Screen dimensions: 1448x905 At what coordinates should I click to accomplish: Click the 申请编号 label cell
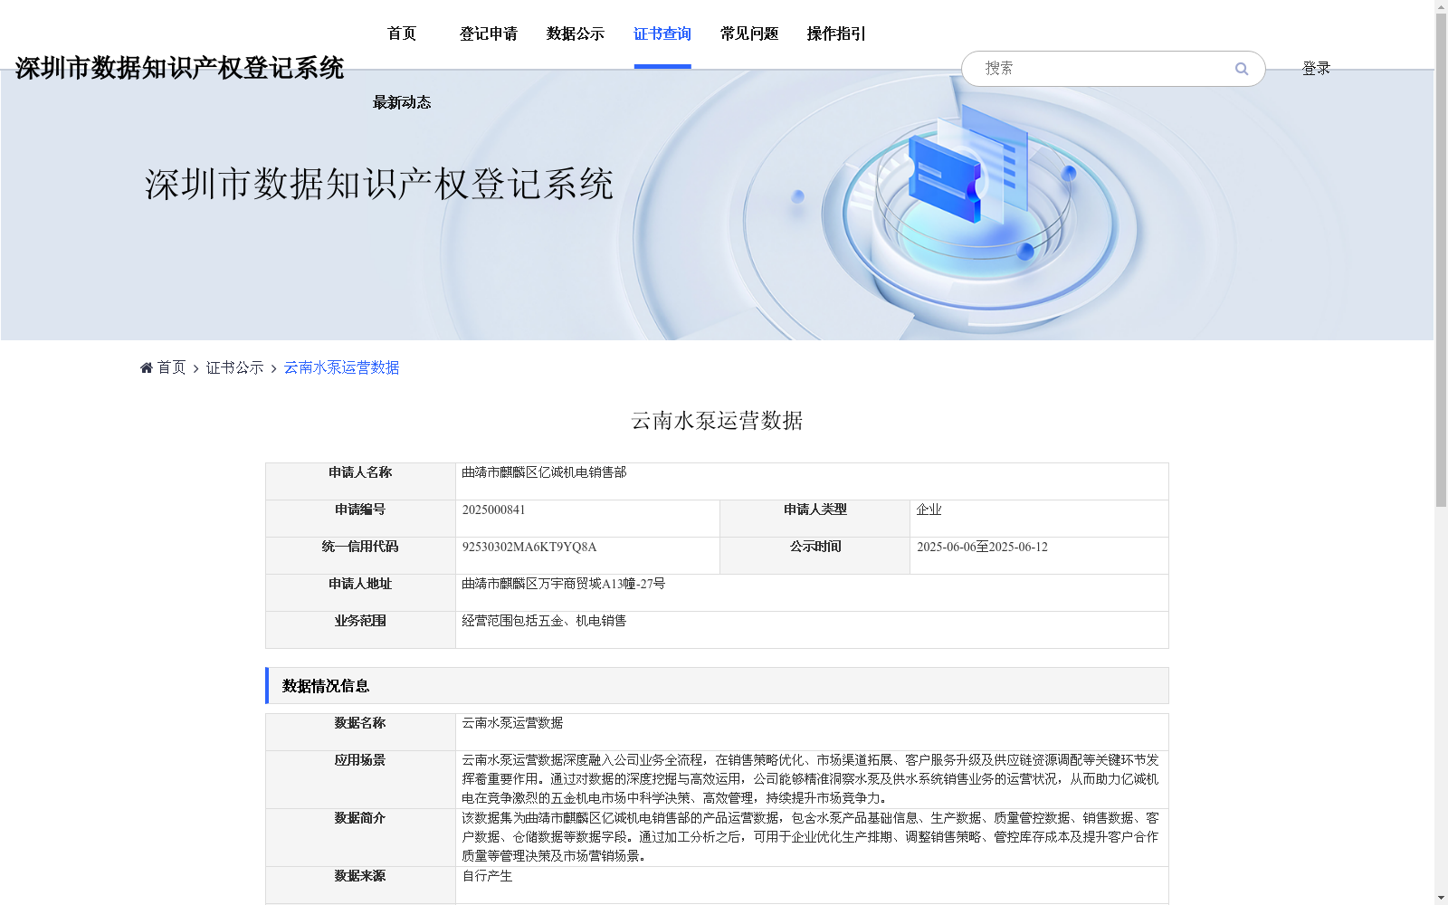(x=360, y=519)
